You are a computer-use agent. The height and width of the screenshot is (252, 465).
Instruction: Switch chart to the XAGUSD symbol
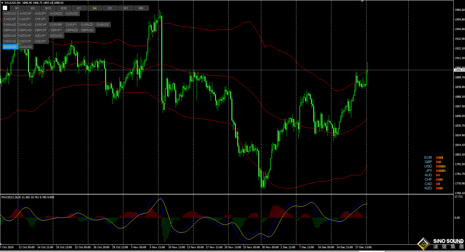point(26,47)
